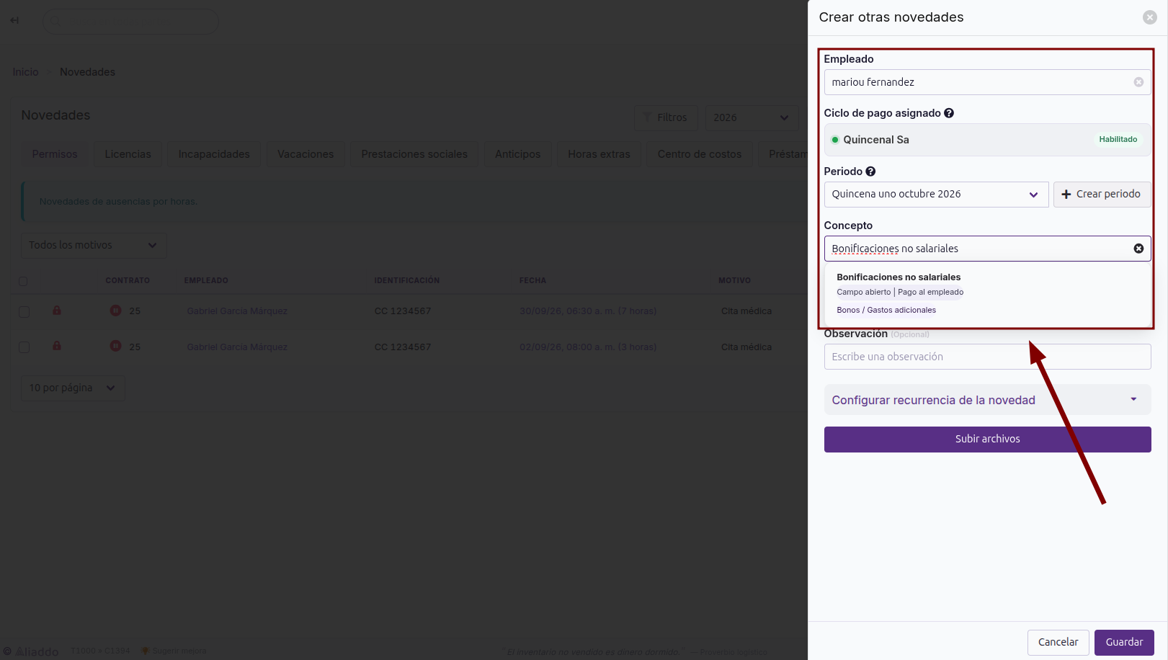Open the Anticipos tab
Screen dimensions: 1168x660
(x=517, y=154)
